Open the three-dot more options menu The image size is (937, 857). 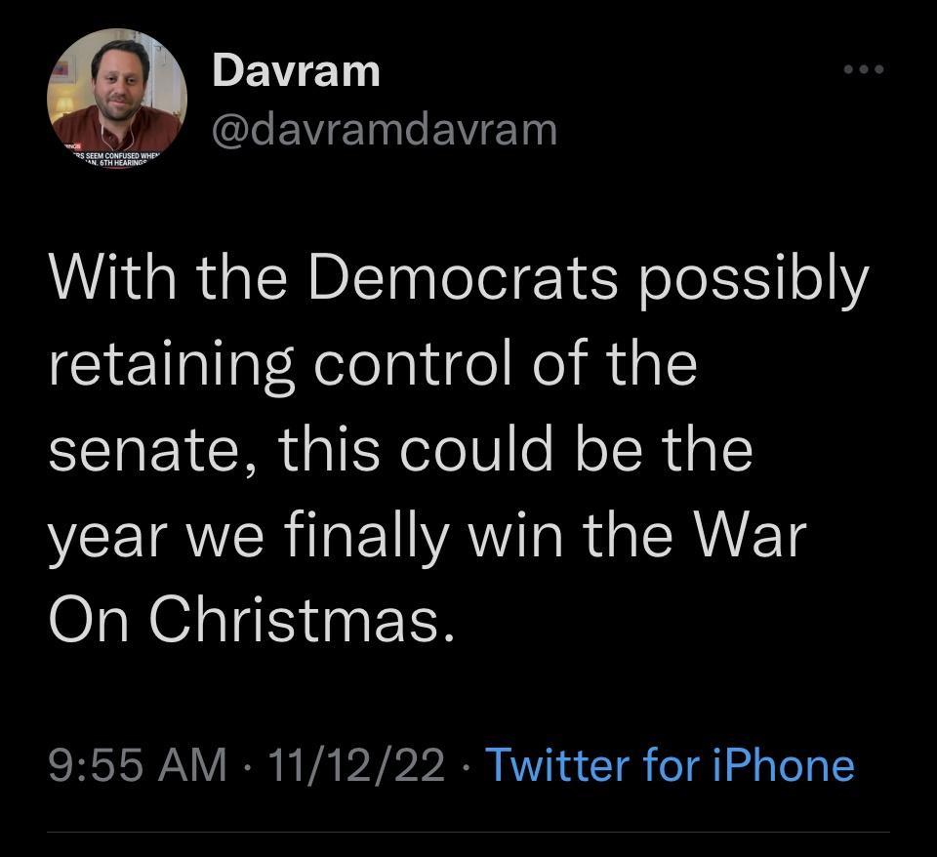[x=865, y=69]
